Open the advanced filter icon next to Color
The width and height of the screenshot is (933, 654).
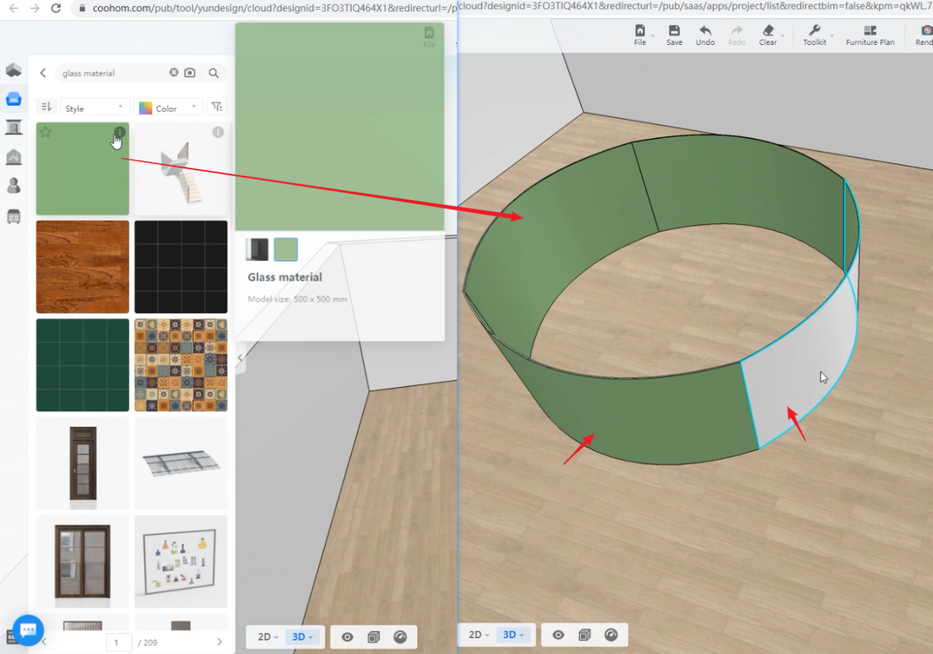[216, 107]
